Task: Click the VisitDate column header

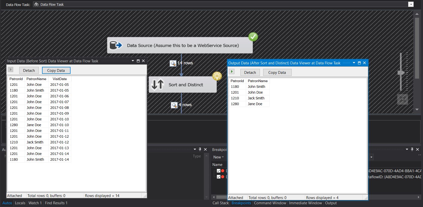Action: pos(60,79)
